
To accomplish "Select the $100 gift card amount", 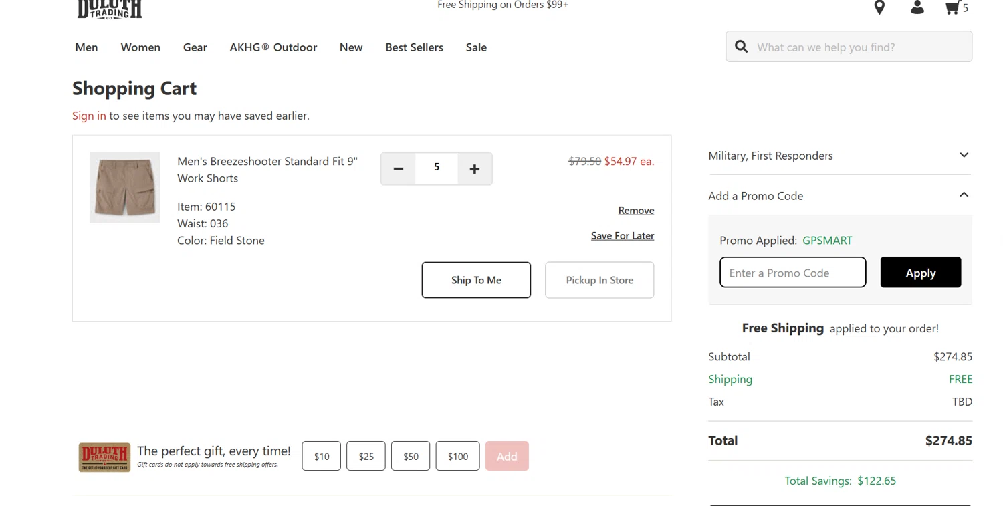I will point(458,456).
